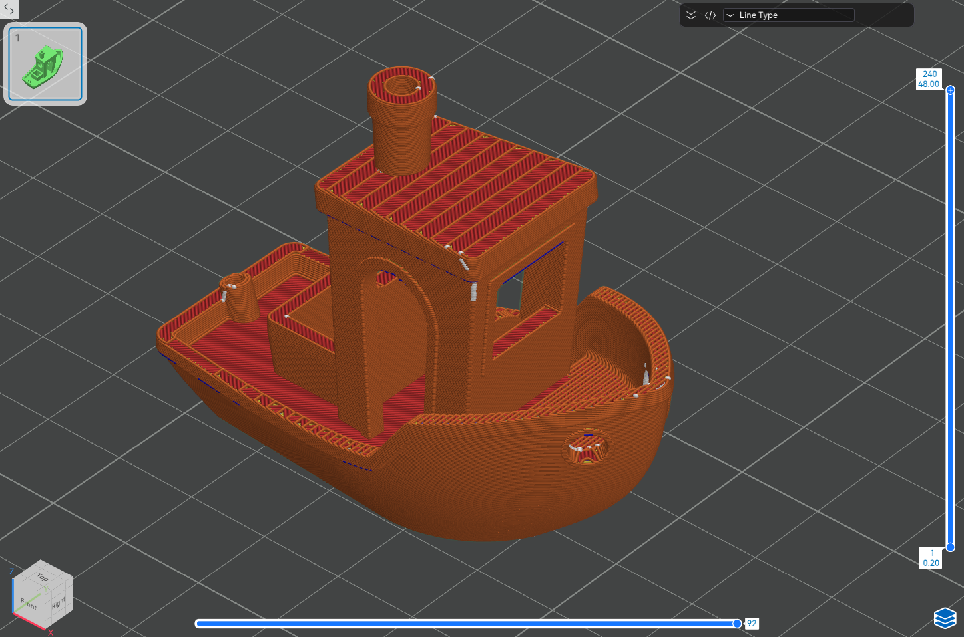Click the bottom handle of layer slider
The width and height of the screenshot is (964, 637).
pos(951,547)
